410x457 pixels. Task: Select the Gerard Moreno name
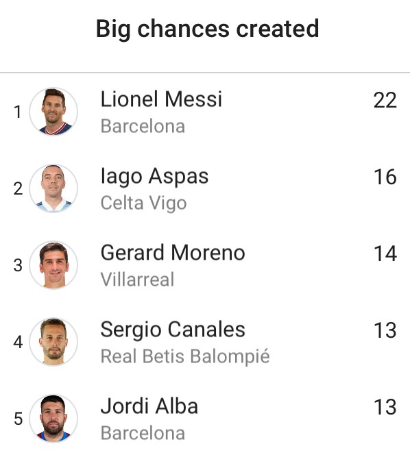pos(173,252)
